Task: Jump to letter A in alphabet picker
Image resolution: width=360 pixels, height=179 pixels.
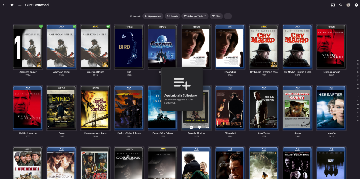Action: pyautogui.click(x=358, y=60)
